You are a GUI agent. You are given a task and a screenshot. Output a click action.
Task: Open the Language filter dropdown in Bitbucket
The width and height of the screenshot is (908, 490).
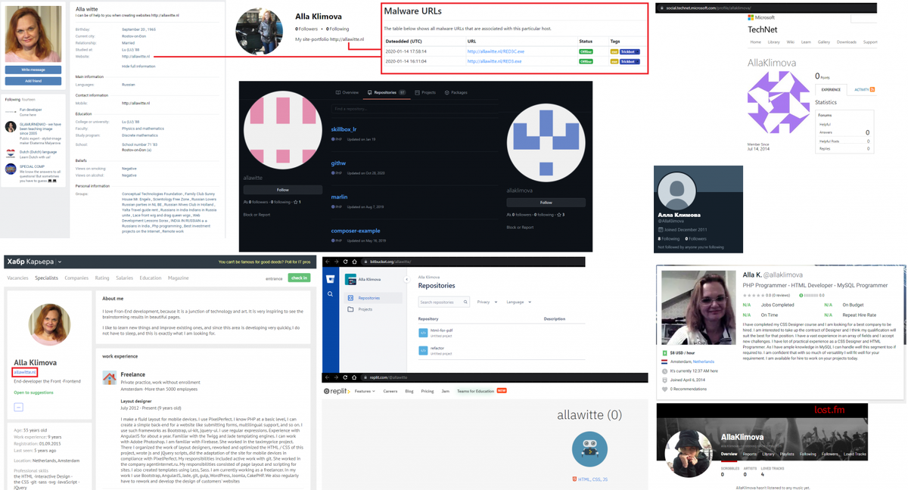518,302
